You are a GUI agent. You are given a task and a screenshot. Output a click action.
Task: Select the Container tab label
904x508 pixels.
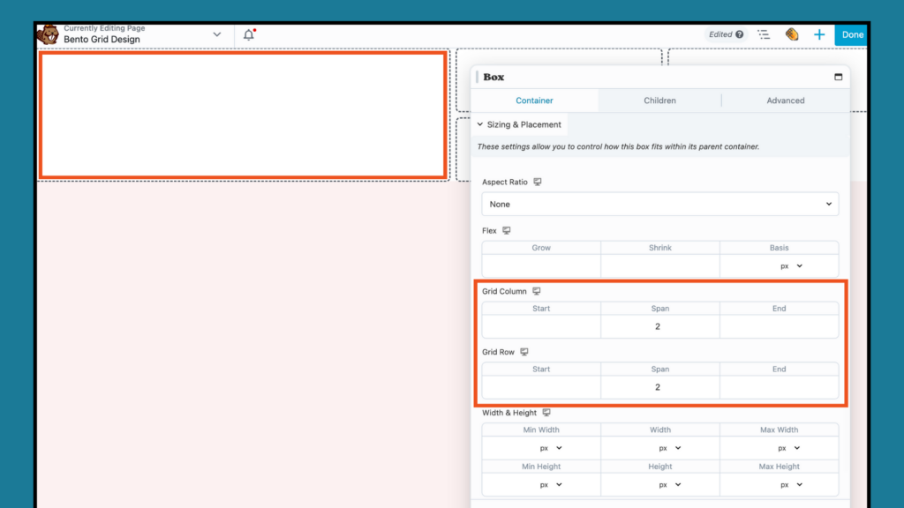coord(534,101)
